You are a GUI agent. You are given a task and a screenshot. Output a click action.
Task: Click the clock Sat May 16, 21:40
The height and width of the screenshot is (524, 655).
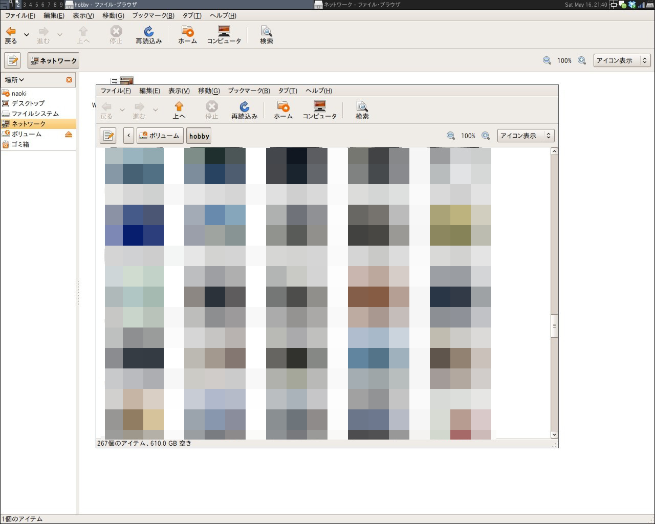pos(585,5)
